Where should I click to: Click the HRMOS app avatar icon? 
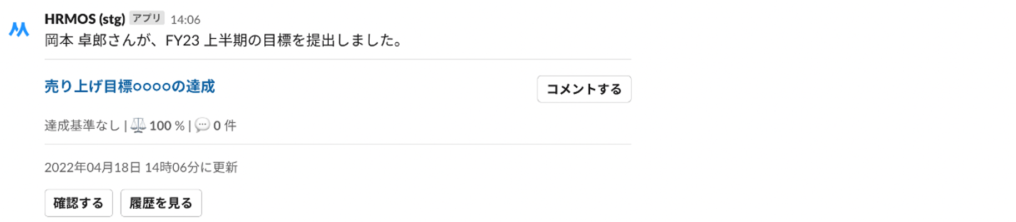pyautogui.click(x=19, y=29)
